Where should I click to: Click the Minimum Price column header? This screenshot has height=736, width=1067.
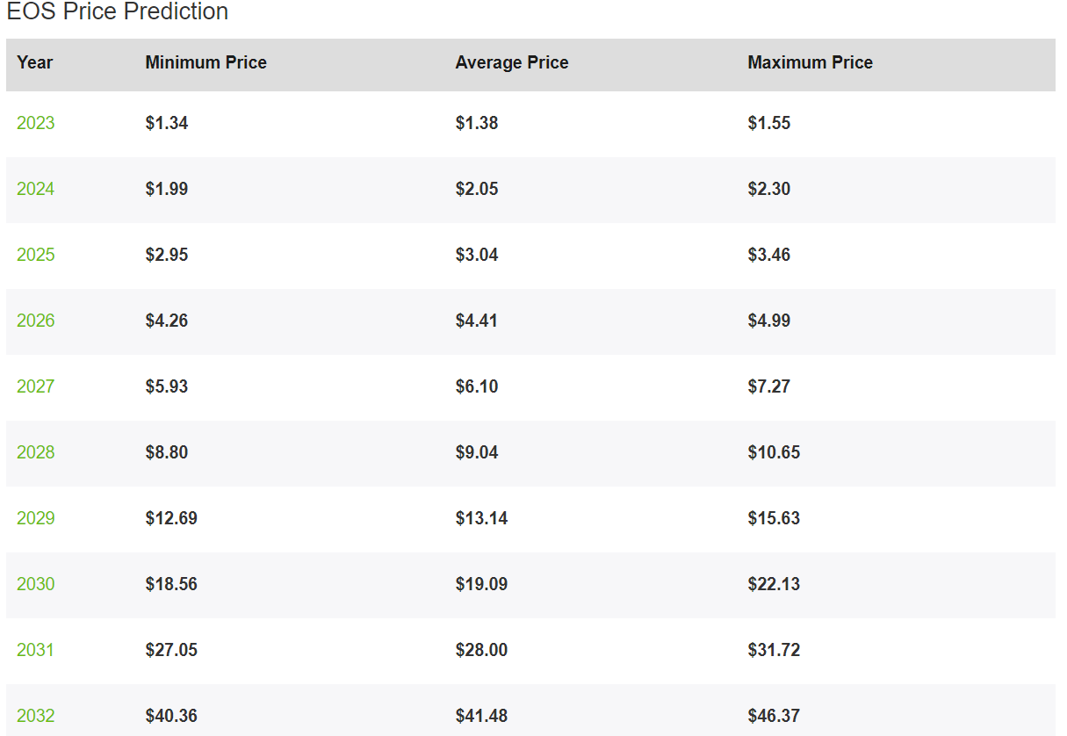coord(205,62)
